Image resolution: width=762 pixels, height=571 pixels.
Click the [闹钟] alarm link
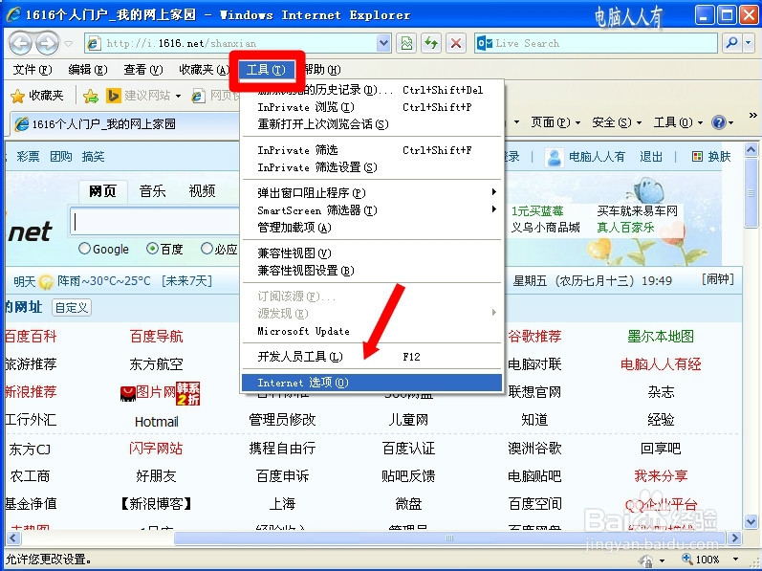pyautogui.click(x=717, y=279)
